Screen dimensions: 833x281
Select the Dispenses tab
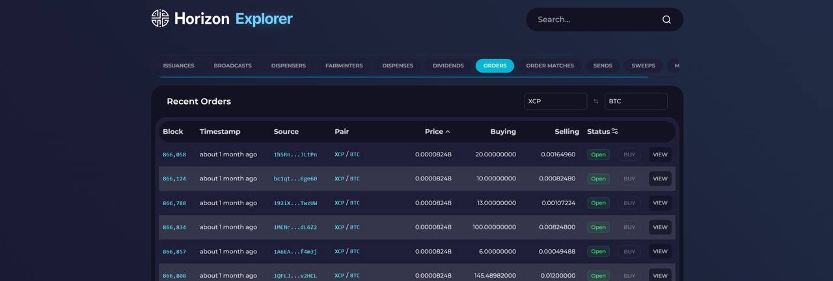(398, 66)
